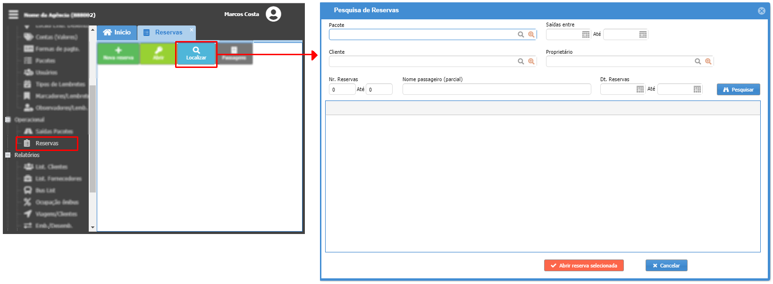Click the Cancelar button
This screenshot has height=284, width=773.
(x=666, y=266)
